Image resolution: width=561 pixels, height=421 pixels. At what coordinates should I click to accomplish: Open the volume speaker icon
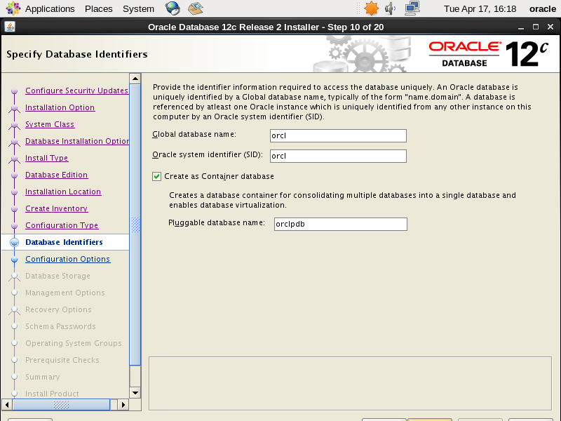coord(391,8)
